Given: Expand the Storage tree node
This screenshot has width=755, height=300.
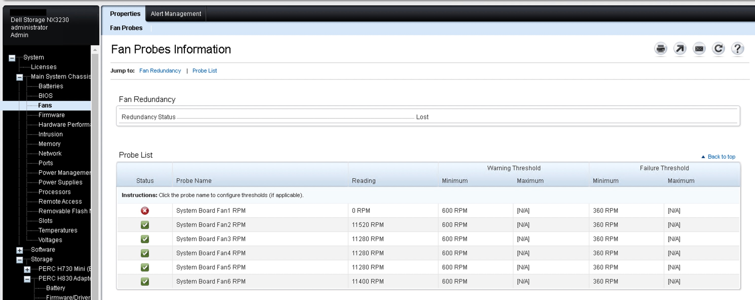Looking at the screenshot, I should click(x=18, y=259).
